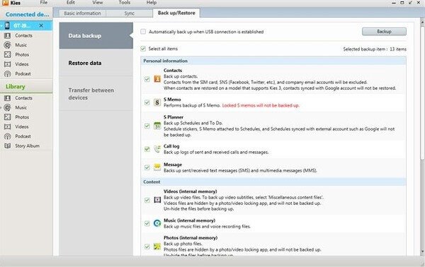Disconnect device with the X icon
Screen dimensions: 425x267
[41, 25]
